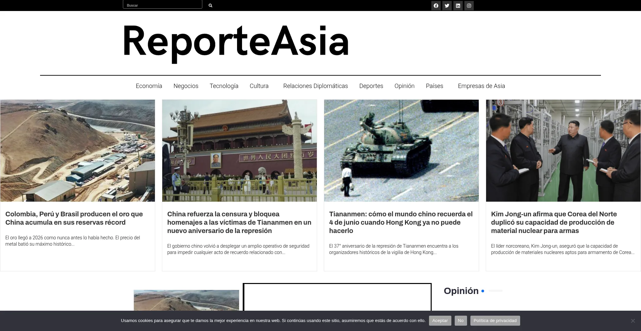Read Colombia, Perú y Brasil gold headline
Screen dimensions: 641x331
coord(74,218)
